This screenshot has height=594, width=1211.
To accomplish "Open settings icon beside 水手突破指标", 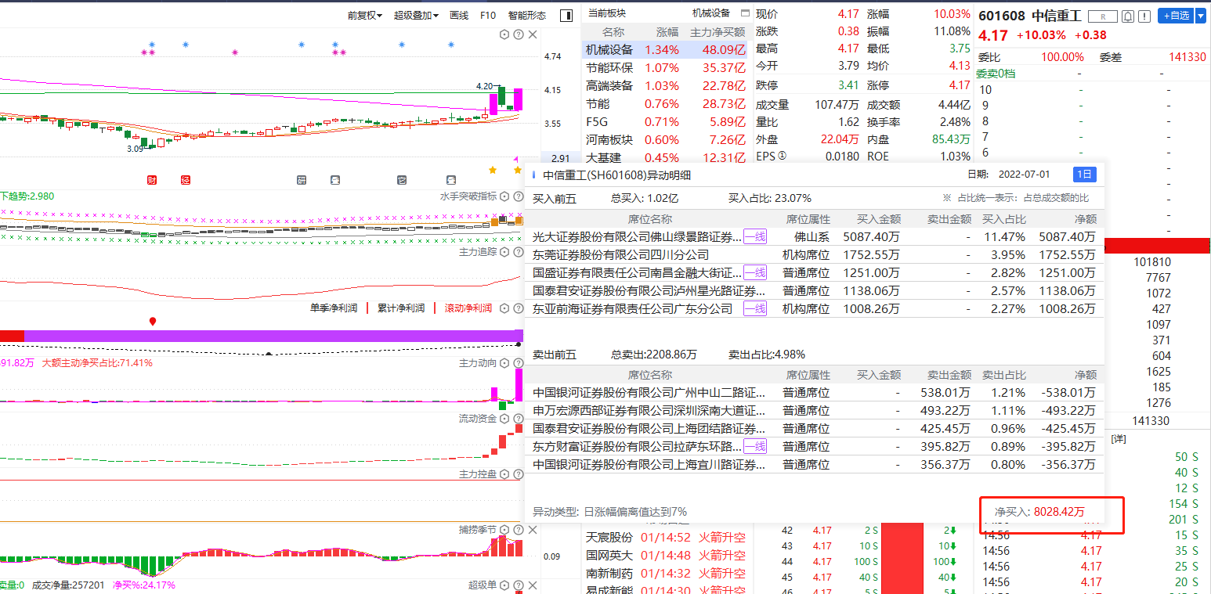I will click(x=504, y=196).
